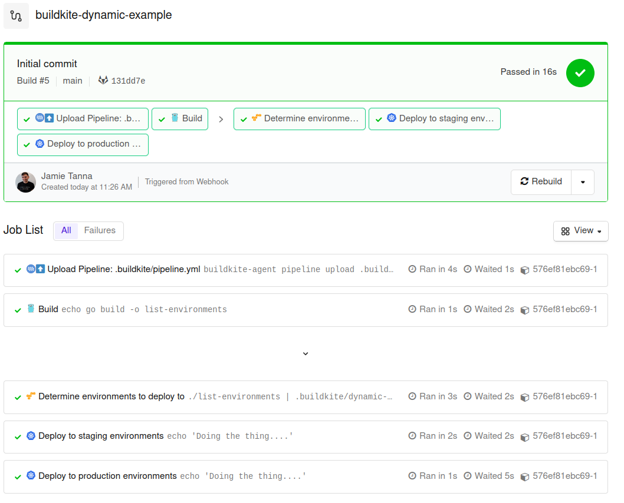
Task: Click the clock icon beside Waited 1s
Action: coord(468,269)
